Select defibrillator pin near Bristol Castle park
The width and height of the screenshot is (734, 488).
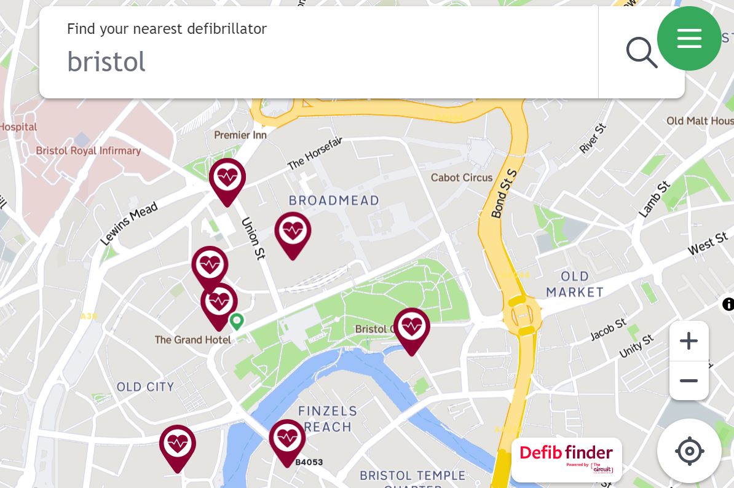pyautogui.click(x=411, y=331)
